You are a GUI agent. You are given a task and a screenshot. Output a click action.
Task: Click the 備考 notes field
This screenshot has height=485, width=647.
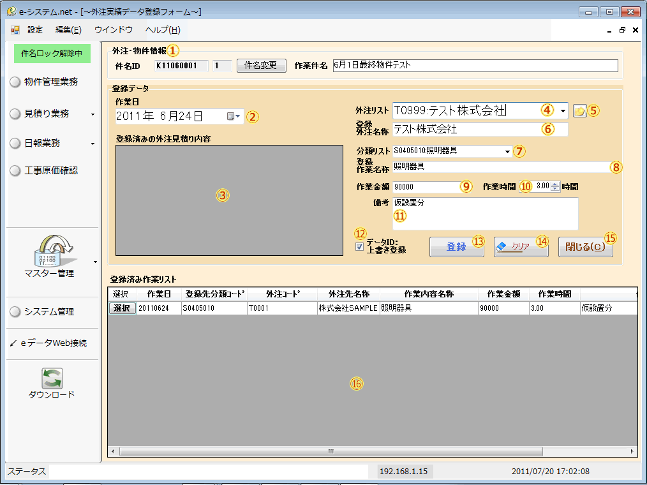[485, 213]
